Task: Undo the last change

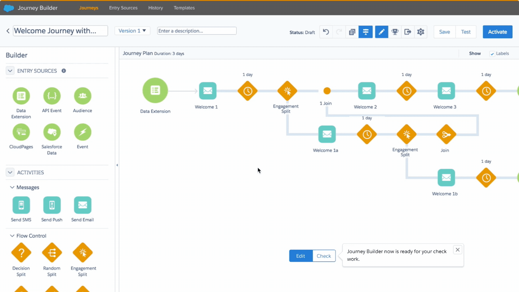Action: (x=326, y=32)
